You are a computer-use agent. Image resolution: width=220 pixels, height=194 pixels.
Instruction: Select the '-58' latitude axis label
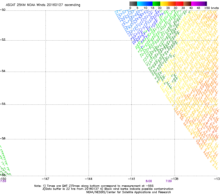(3, 138)
